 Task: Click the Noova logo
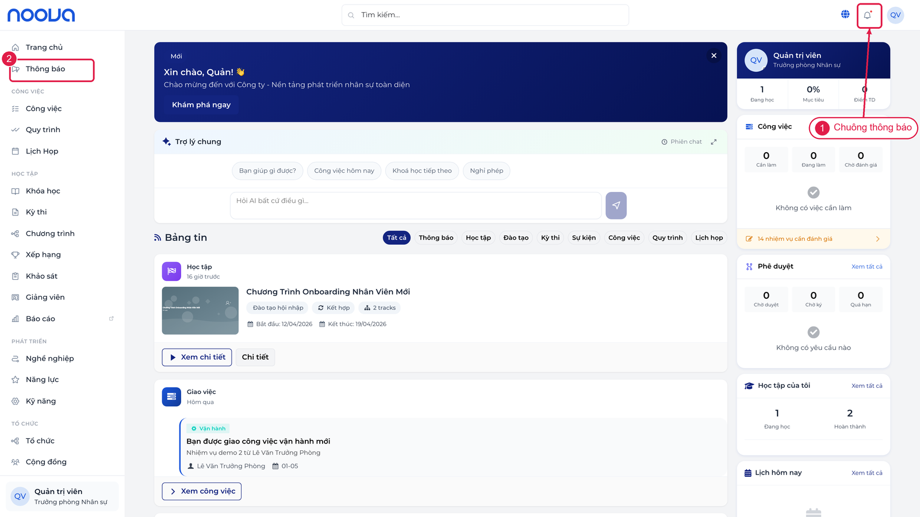click(x=41, y=15)
